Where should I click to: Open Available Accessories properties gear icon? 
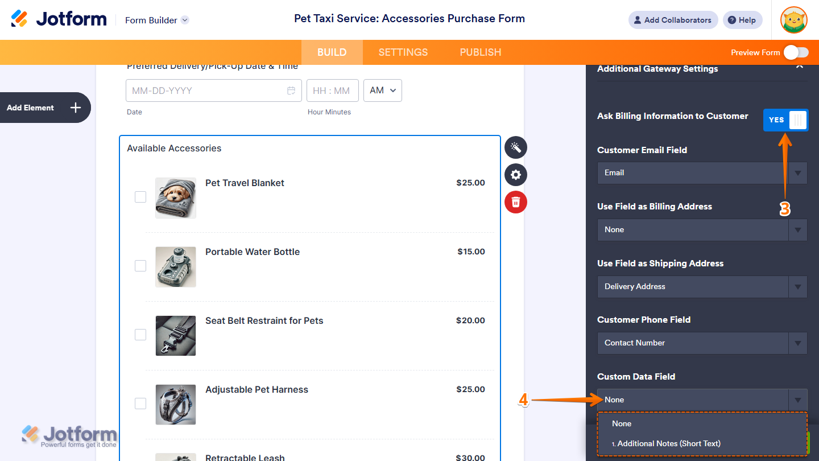pyautogui.click(x=515, y=175)
